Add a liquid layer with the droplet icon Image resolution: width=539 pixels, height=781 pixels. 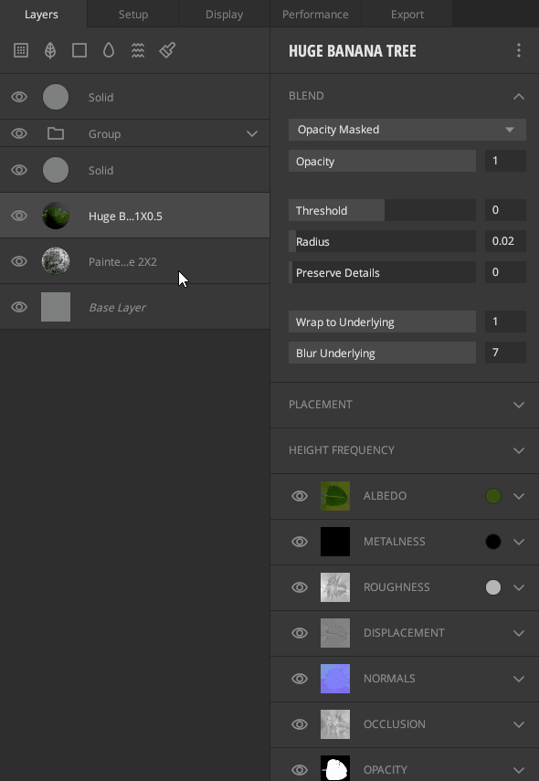click(x=109, y=50)
